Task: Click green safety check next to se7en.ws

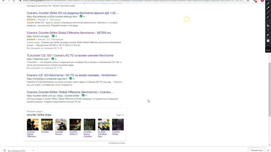Action: (53, 36)
